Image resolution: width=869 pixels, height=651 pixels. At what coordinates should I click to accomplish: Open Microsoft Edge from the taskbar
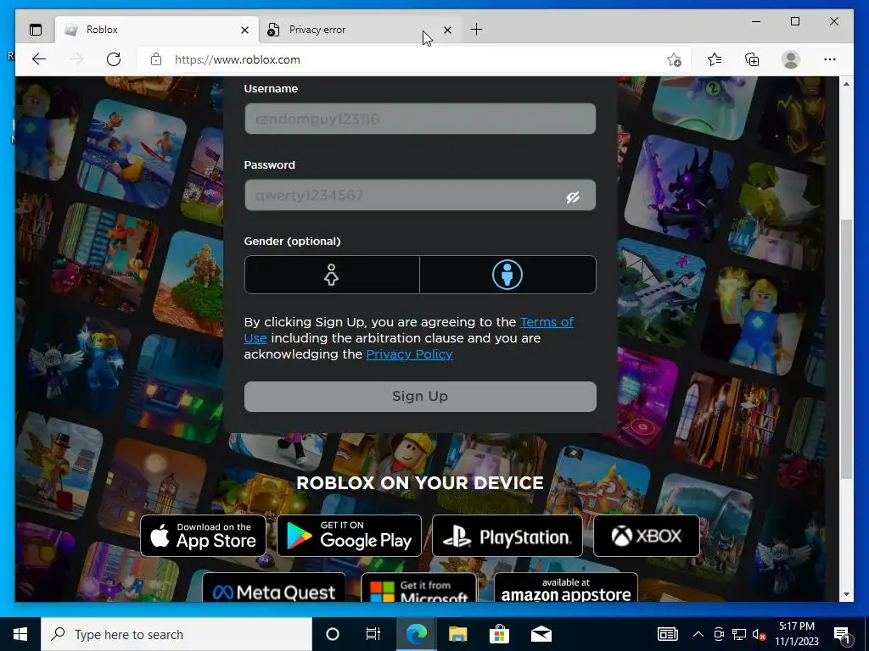(416, 634)
